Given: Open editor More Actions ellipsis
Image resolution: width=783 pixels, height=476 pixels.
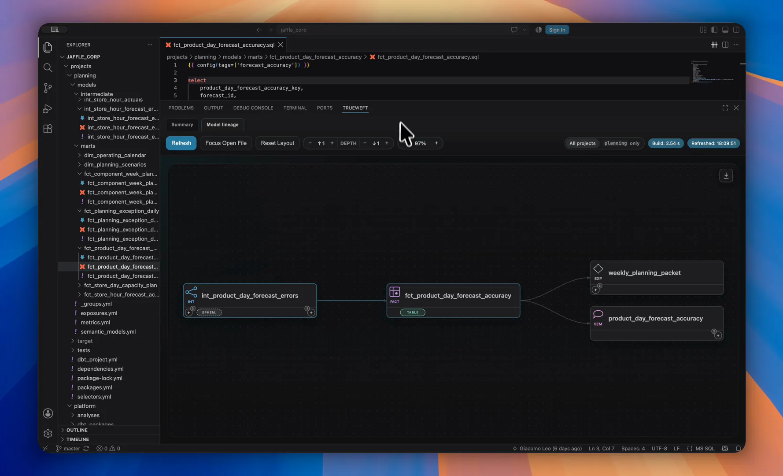Looking at the screenshot, I should [736, 45].
